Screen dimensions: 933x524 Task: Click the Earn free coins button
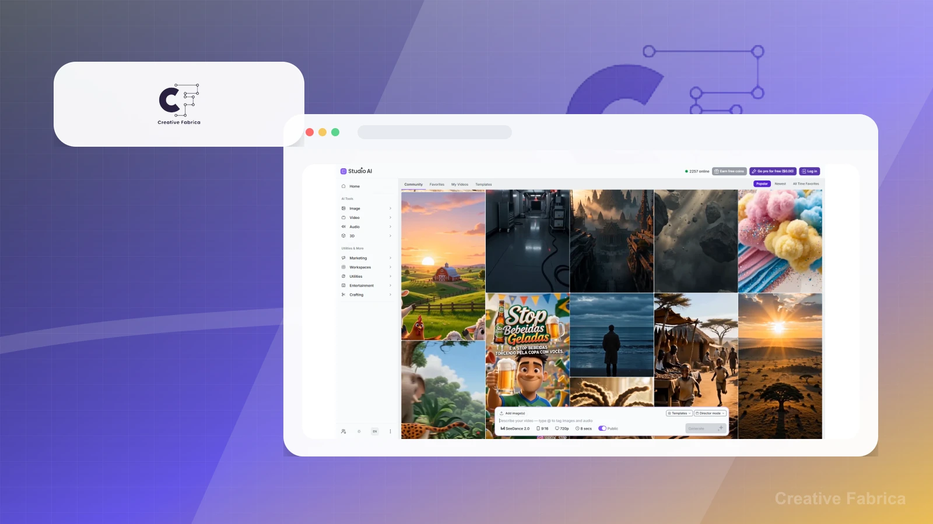coord(729,171)
